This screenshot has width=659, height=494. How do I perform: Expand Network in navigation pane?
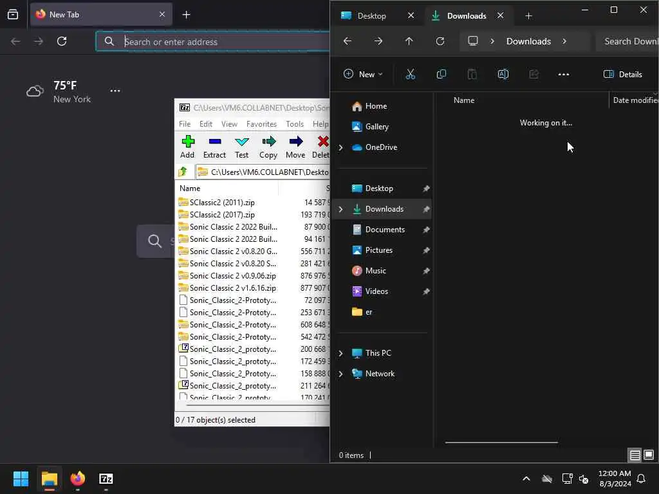click(341, 374)
